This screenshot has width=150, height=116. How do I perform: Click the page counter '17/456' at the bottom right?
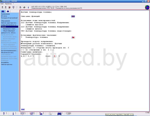coord(147,113)
